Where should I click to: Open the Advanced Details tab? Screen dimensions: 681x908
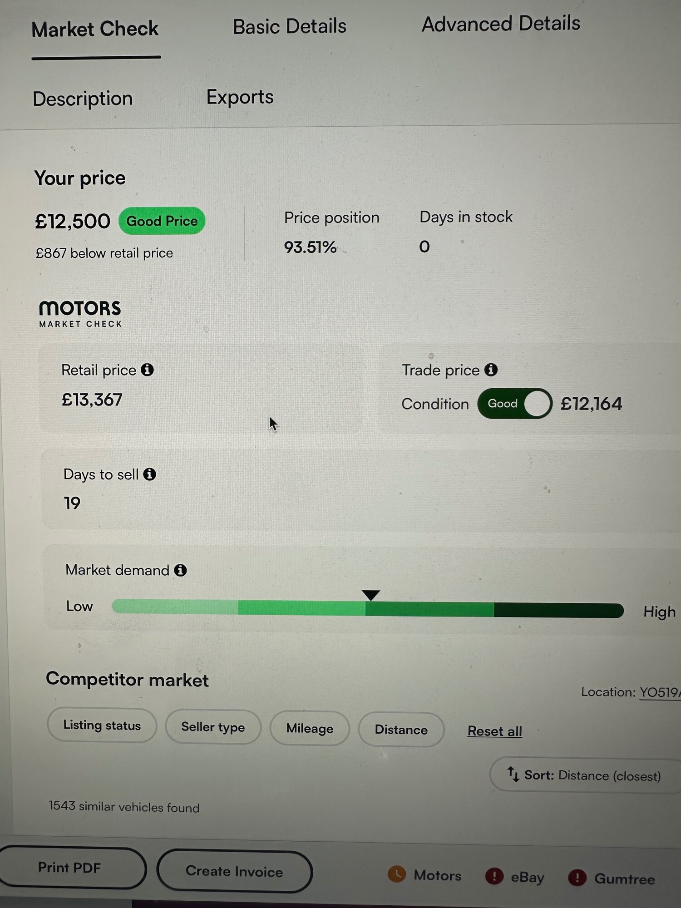[x=501, y=24]
